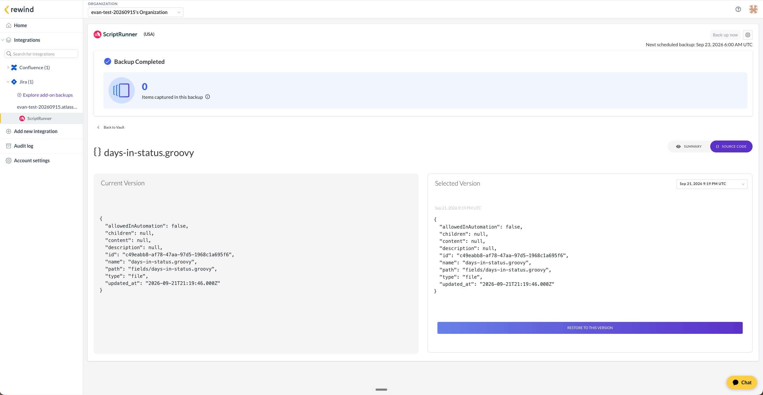Click the back chevron beside Back to Vault

pyautogui.click(x=98, y=127)
